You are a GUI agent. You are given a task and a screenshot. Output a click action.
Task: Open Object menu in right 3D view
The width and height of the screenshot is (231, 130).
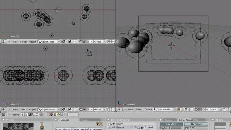[x=148, y=109]
